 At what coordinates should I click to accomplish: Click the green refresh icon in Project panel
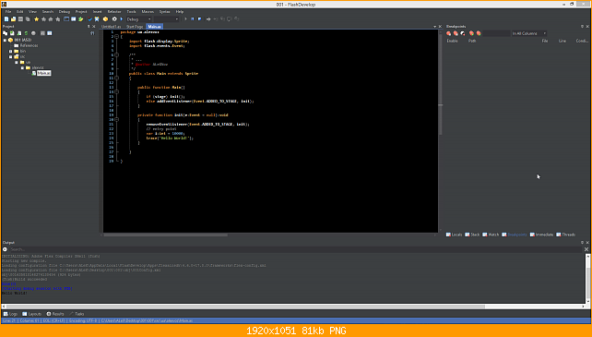pyautogui.click(x=26, y=33)
